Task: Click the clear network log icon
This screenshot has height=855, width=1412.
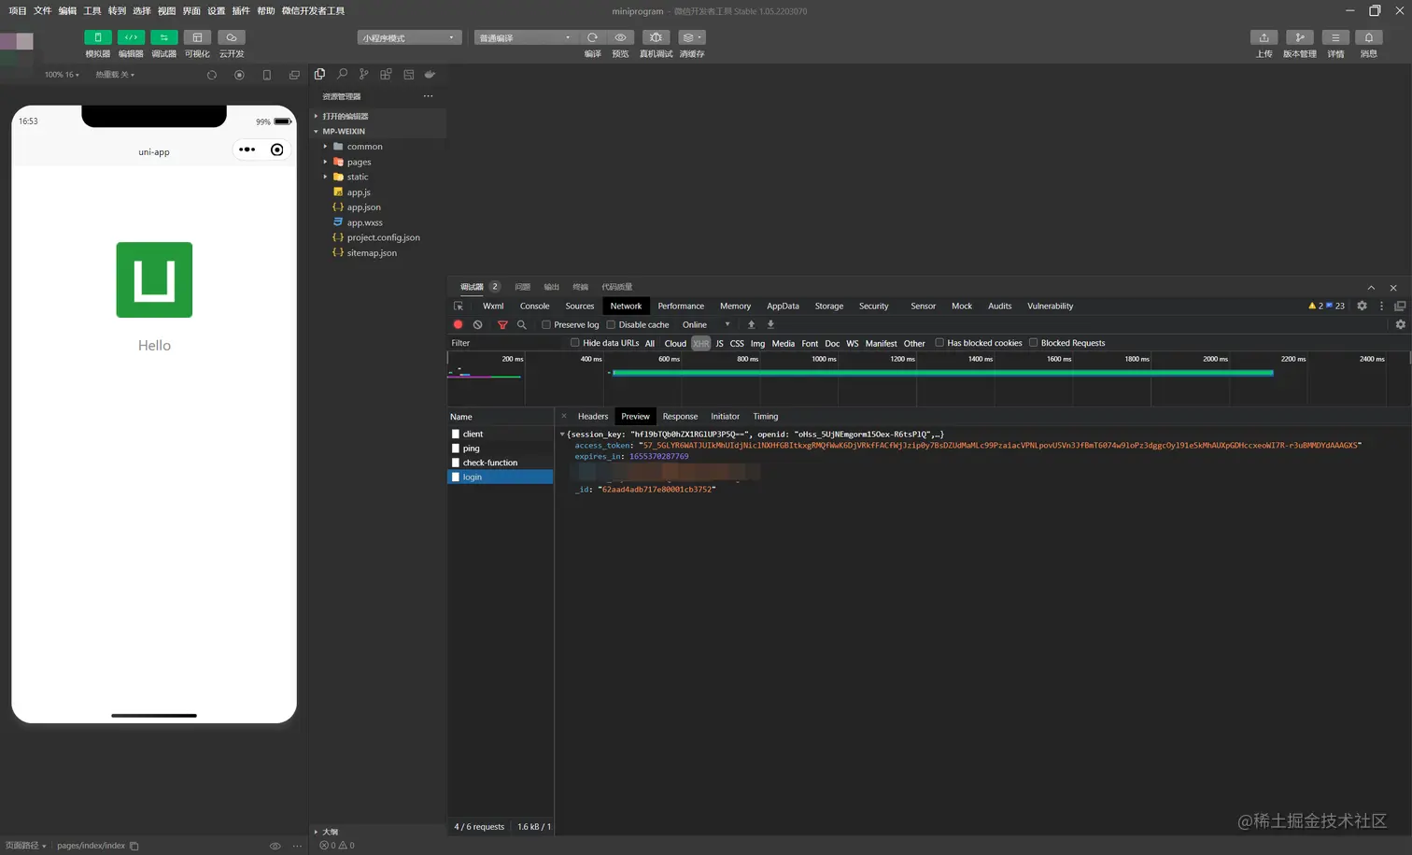Action: (x=477, y=325)
